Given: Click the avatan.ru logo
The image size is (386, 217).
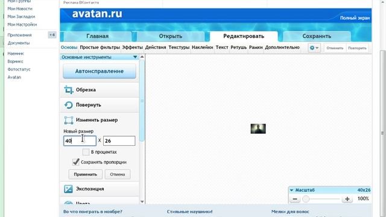Looking at the screenshot, I should [x=97, y=14].
